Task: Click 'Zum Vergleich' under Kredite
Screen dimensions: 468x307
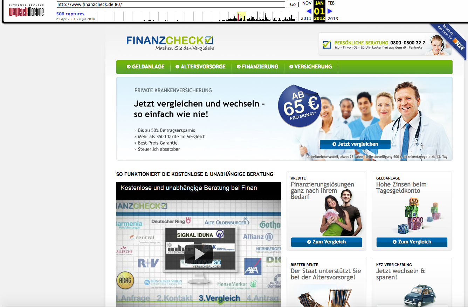Action: pos(326,242)
